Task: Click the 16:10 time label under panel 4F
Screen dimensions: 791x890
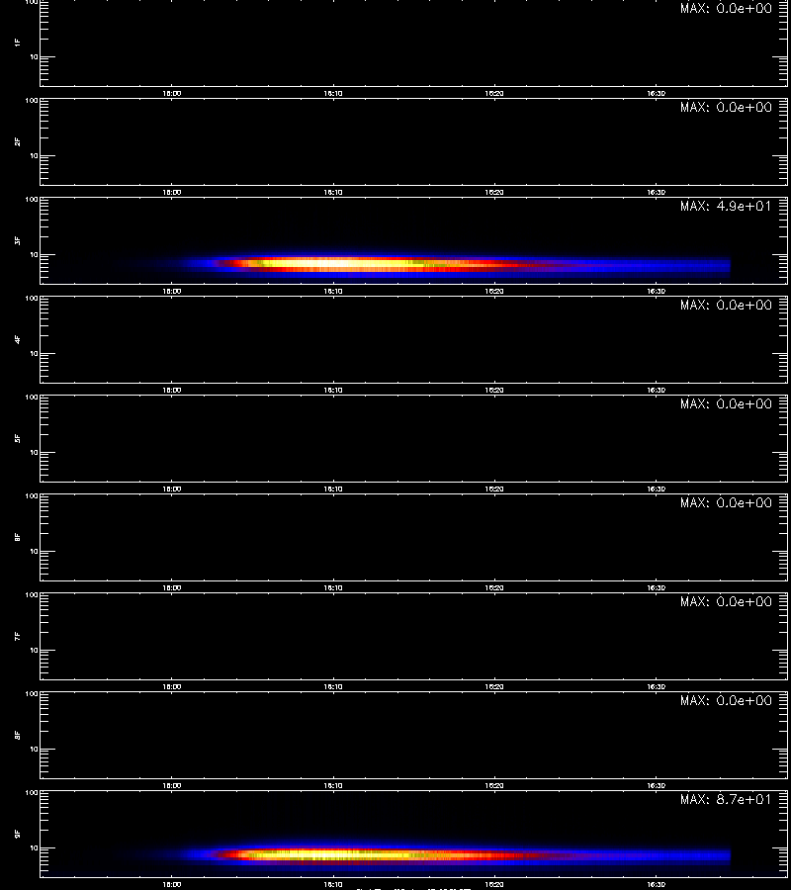Action: (333, 390)
